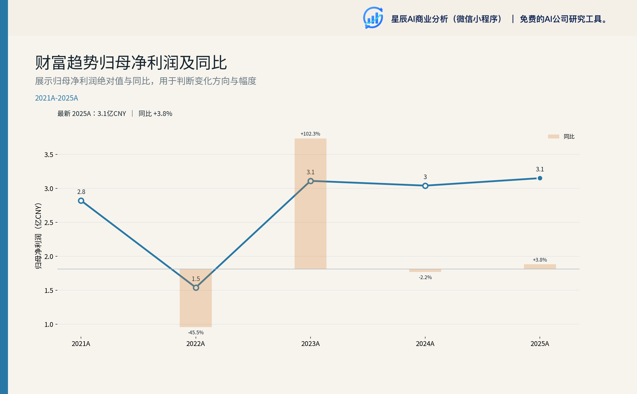
Task: Click the -45.5% value label
Action: pyautogui.click(x=196, y=332)
